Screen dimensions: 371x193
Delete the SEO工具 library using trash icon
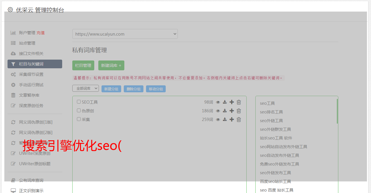(x=239, y=102)
